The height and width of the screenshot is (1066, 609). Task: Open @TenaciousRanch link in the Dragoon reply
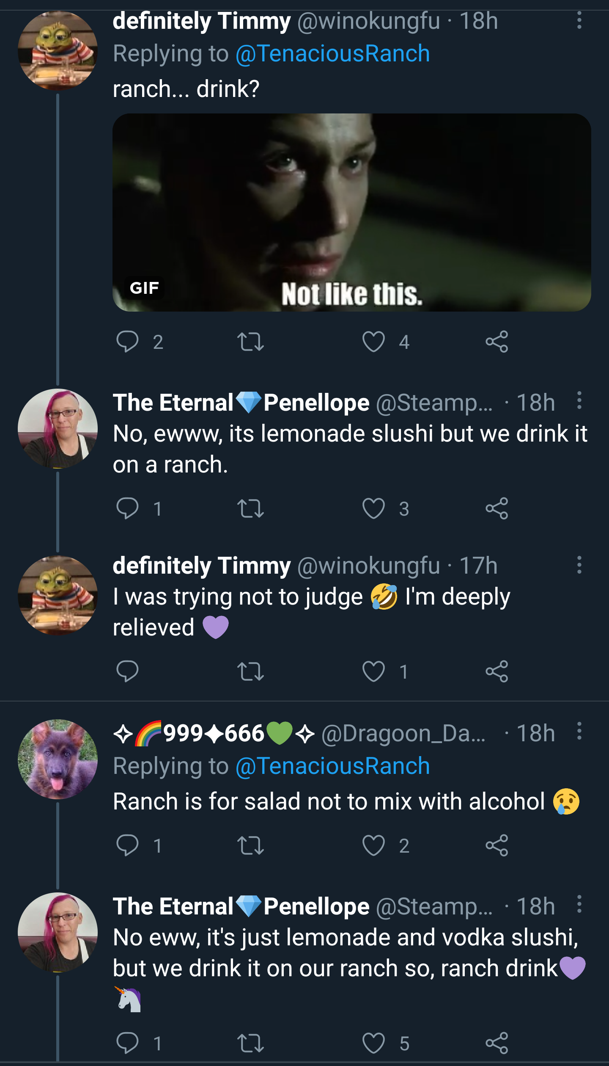pyautogui.click(x=332, y=766)
